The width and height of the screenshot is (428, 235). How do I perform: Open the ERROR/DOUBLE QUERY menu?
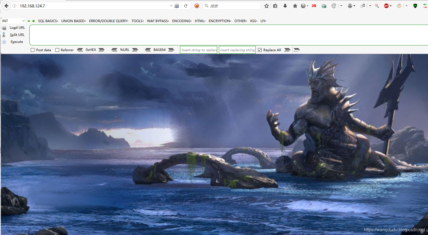tap(109, 21)
